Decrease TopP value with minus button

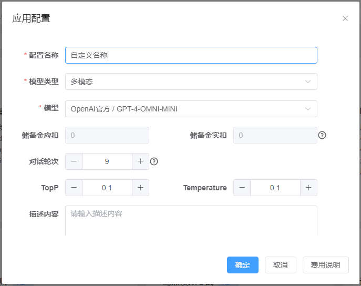(74, 188)
